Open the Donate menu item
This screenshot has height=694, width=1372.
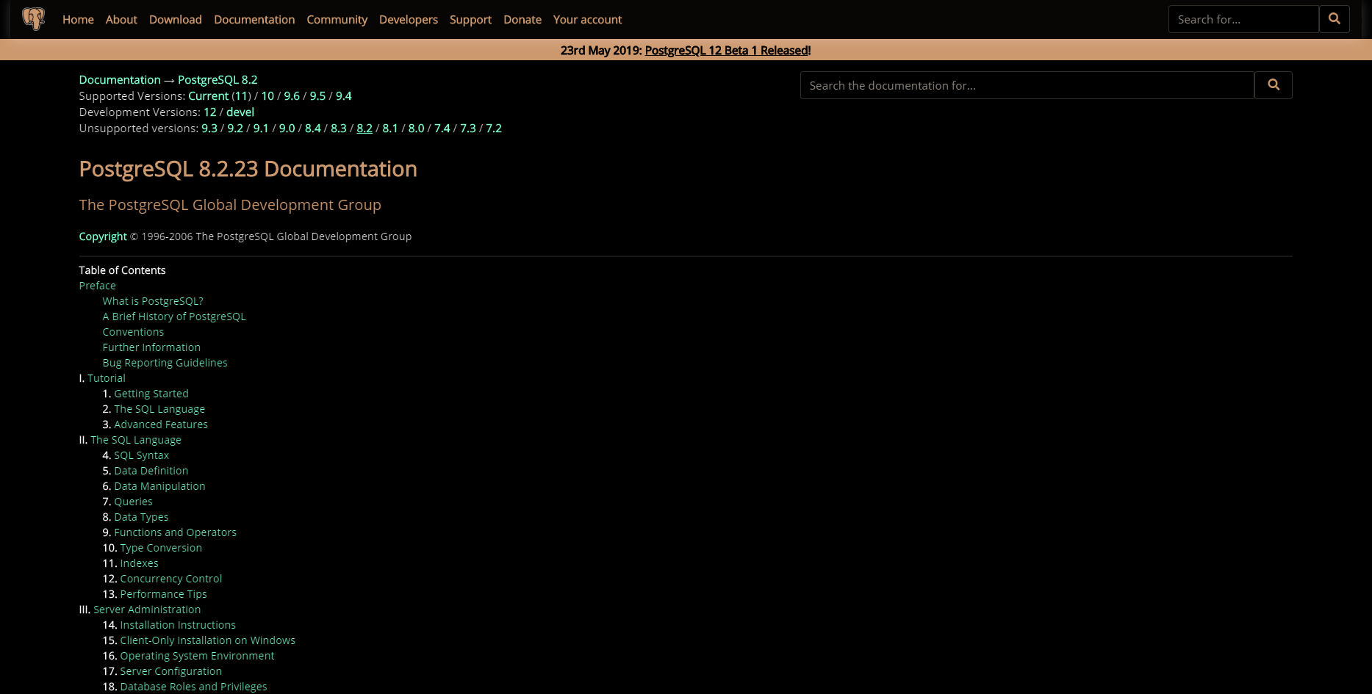click(x=522, y=20)
